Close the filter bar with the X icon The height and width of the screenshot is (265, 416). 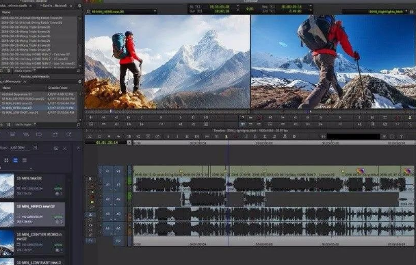click(x=65, y=148)
